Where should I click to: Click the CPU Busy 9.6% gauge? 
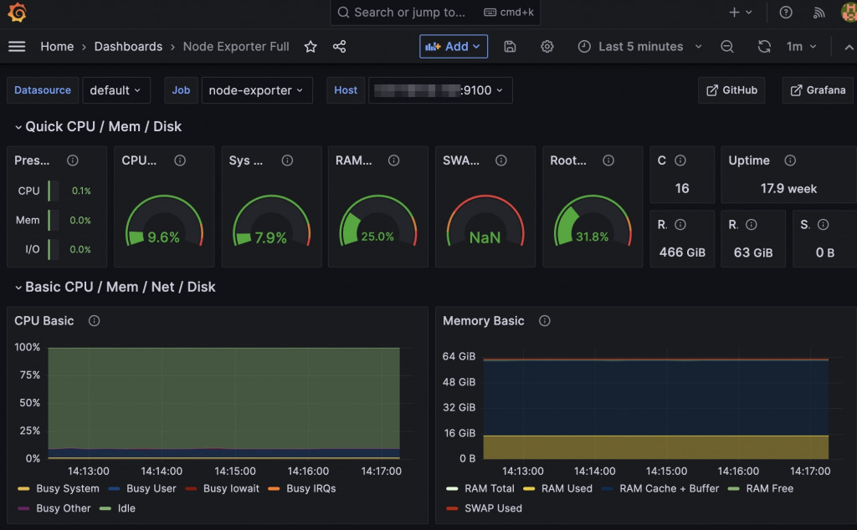(164, 221)
